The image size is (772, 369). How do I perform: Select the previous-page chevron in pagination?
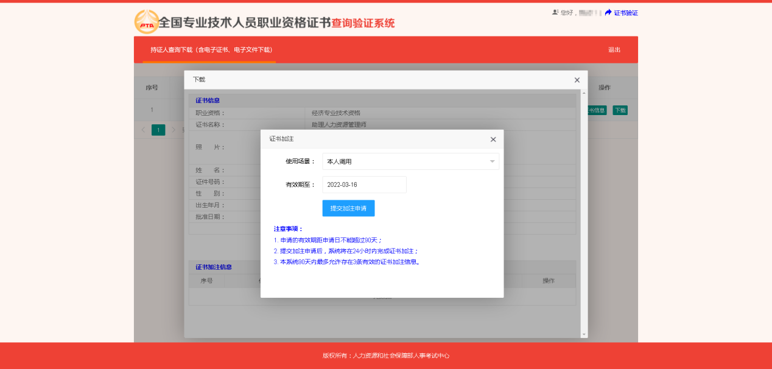(x=142, y=130)
